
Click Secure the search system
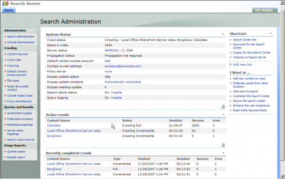pyautogui.click(x=249, y=101)
